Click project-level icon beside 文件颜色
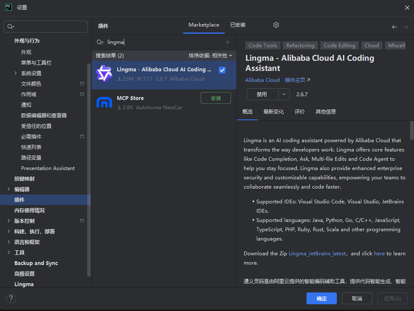The image size is (414, 311). [x=82, y=84]
